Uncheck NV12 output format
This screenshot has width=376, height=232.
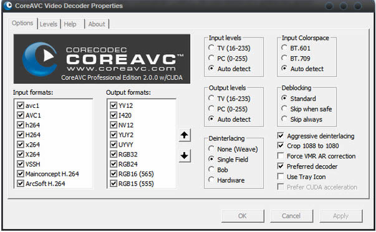click(113, 125)
